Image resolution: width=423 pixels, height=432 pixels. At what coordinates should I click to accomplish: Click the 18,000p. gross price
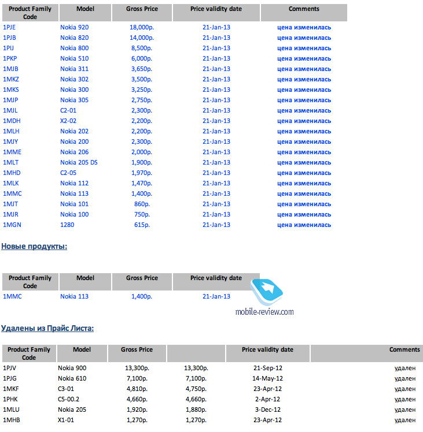pyautogui.click(x=142, y=27)
